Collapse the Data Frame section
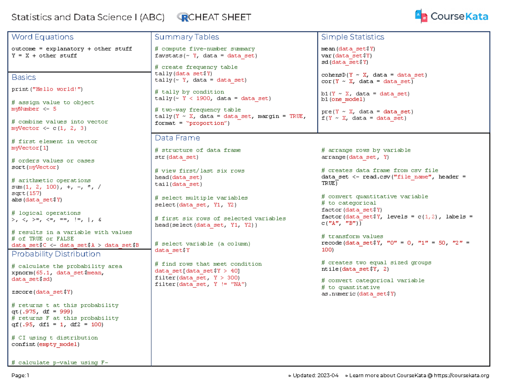The height and width of the screenshot is (390, 505). [177, 138]
